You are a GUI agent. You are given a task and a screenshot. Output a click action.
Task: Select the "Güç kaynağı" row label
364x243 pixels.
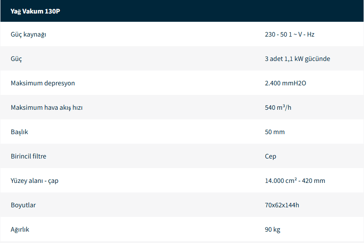[28, 34]
